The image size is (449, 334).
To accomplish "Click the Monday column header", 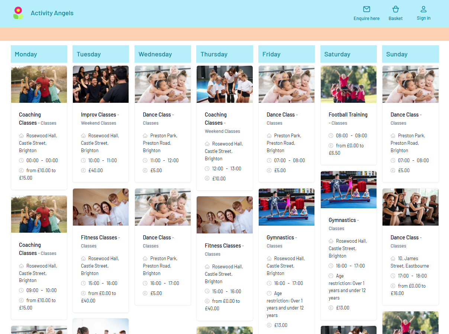I will (x=39, y=54).
